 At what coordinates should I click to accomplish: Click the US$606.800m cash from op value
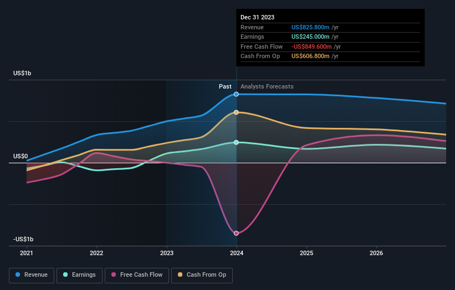310,56
